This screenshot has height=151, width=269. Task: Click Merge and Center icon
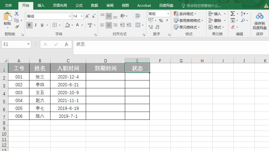[138, 25]
